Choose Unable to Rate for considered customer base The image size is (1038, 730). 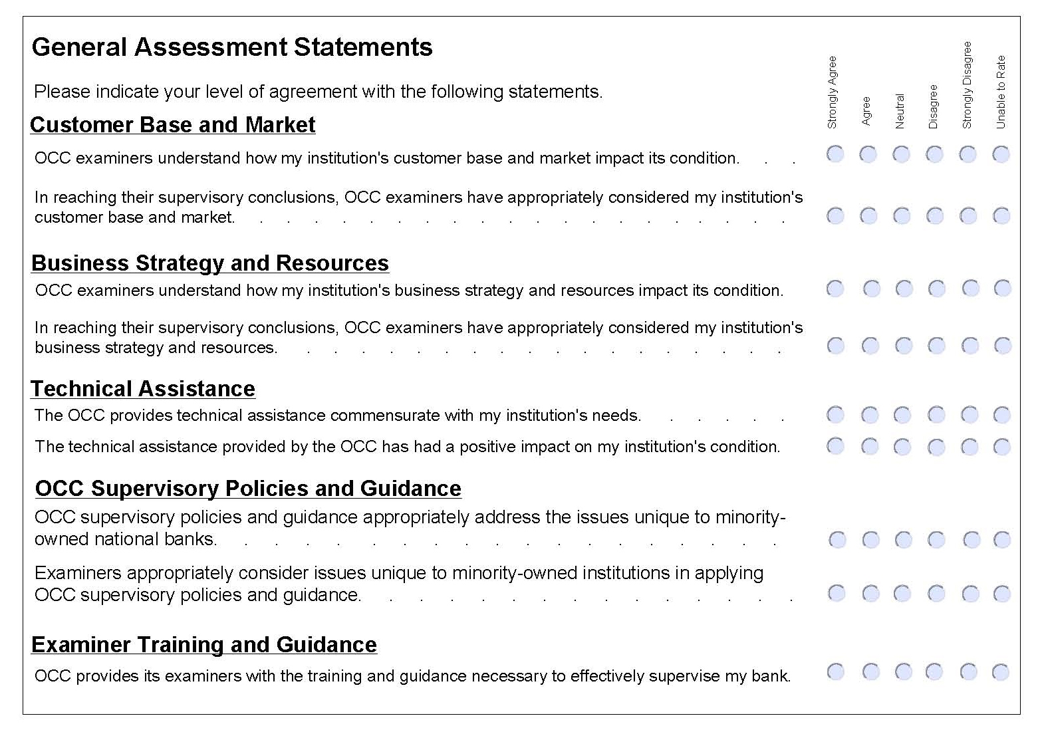[x=1001, y=215]
